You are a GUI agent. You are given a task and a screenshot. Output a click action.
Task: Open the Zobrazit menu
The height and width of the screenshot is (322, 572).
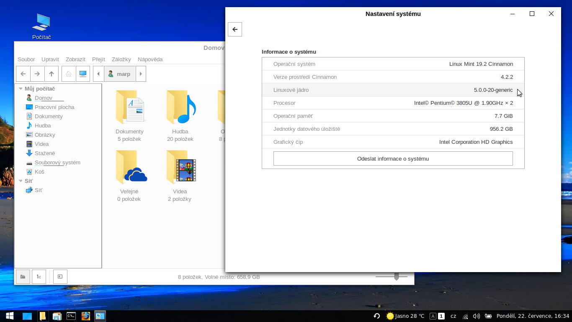[x=75, y=60]
